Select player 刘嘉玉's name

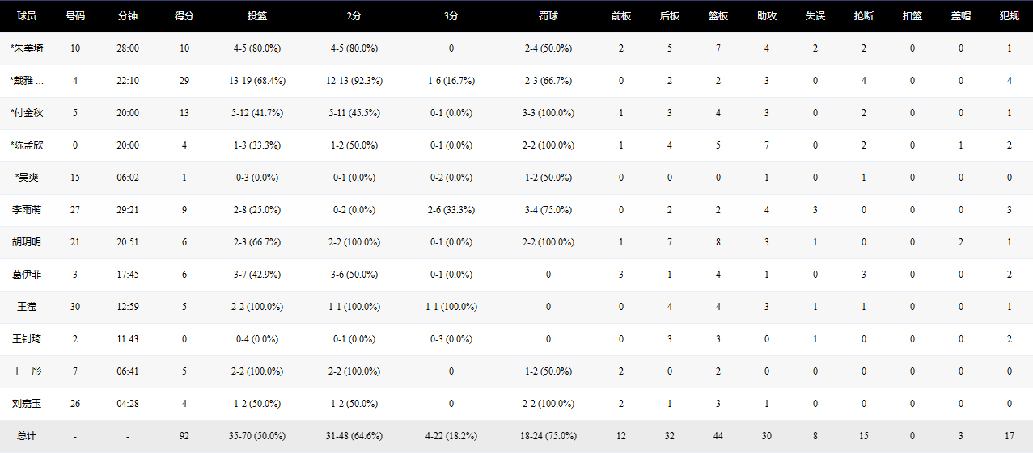pyautogui.click(x=27, y=404)
